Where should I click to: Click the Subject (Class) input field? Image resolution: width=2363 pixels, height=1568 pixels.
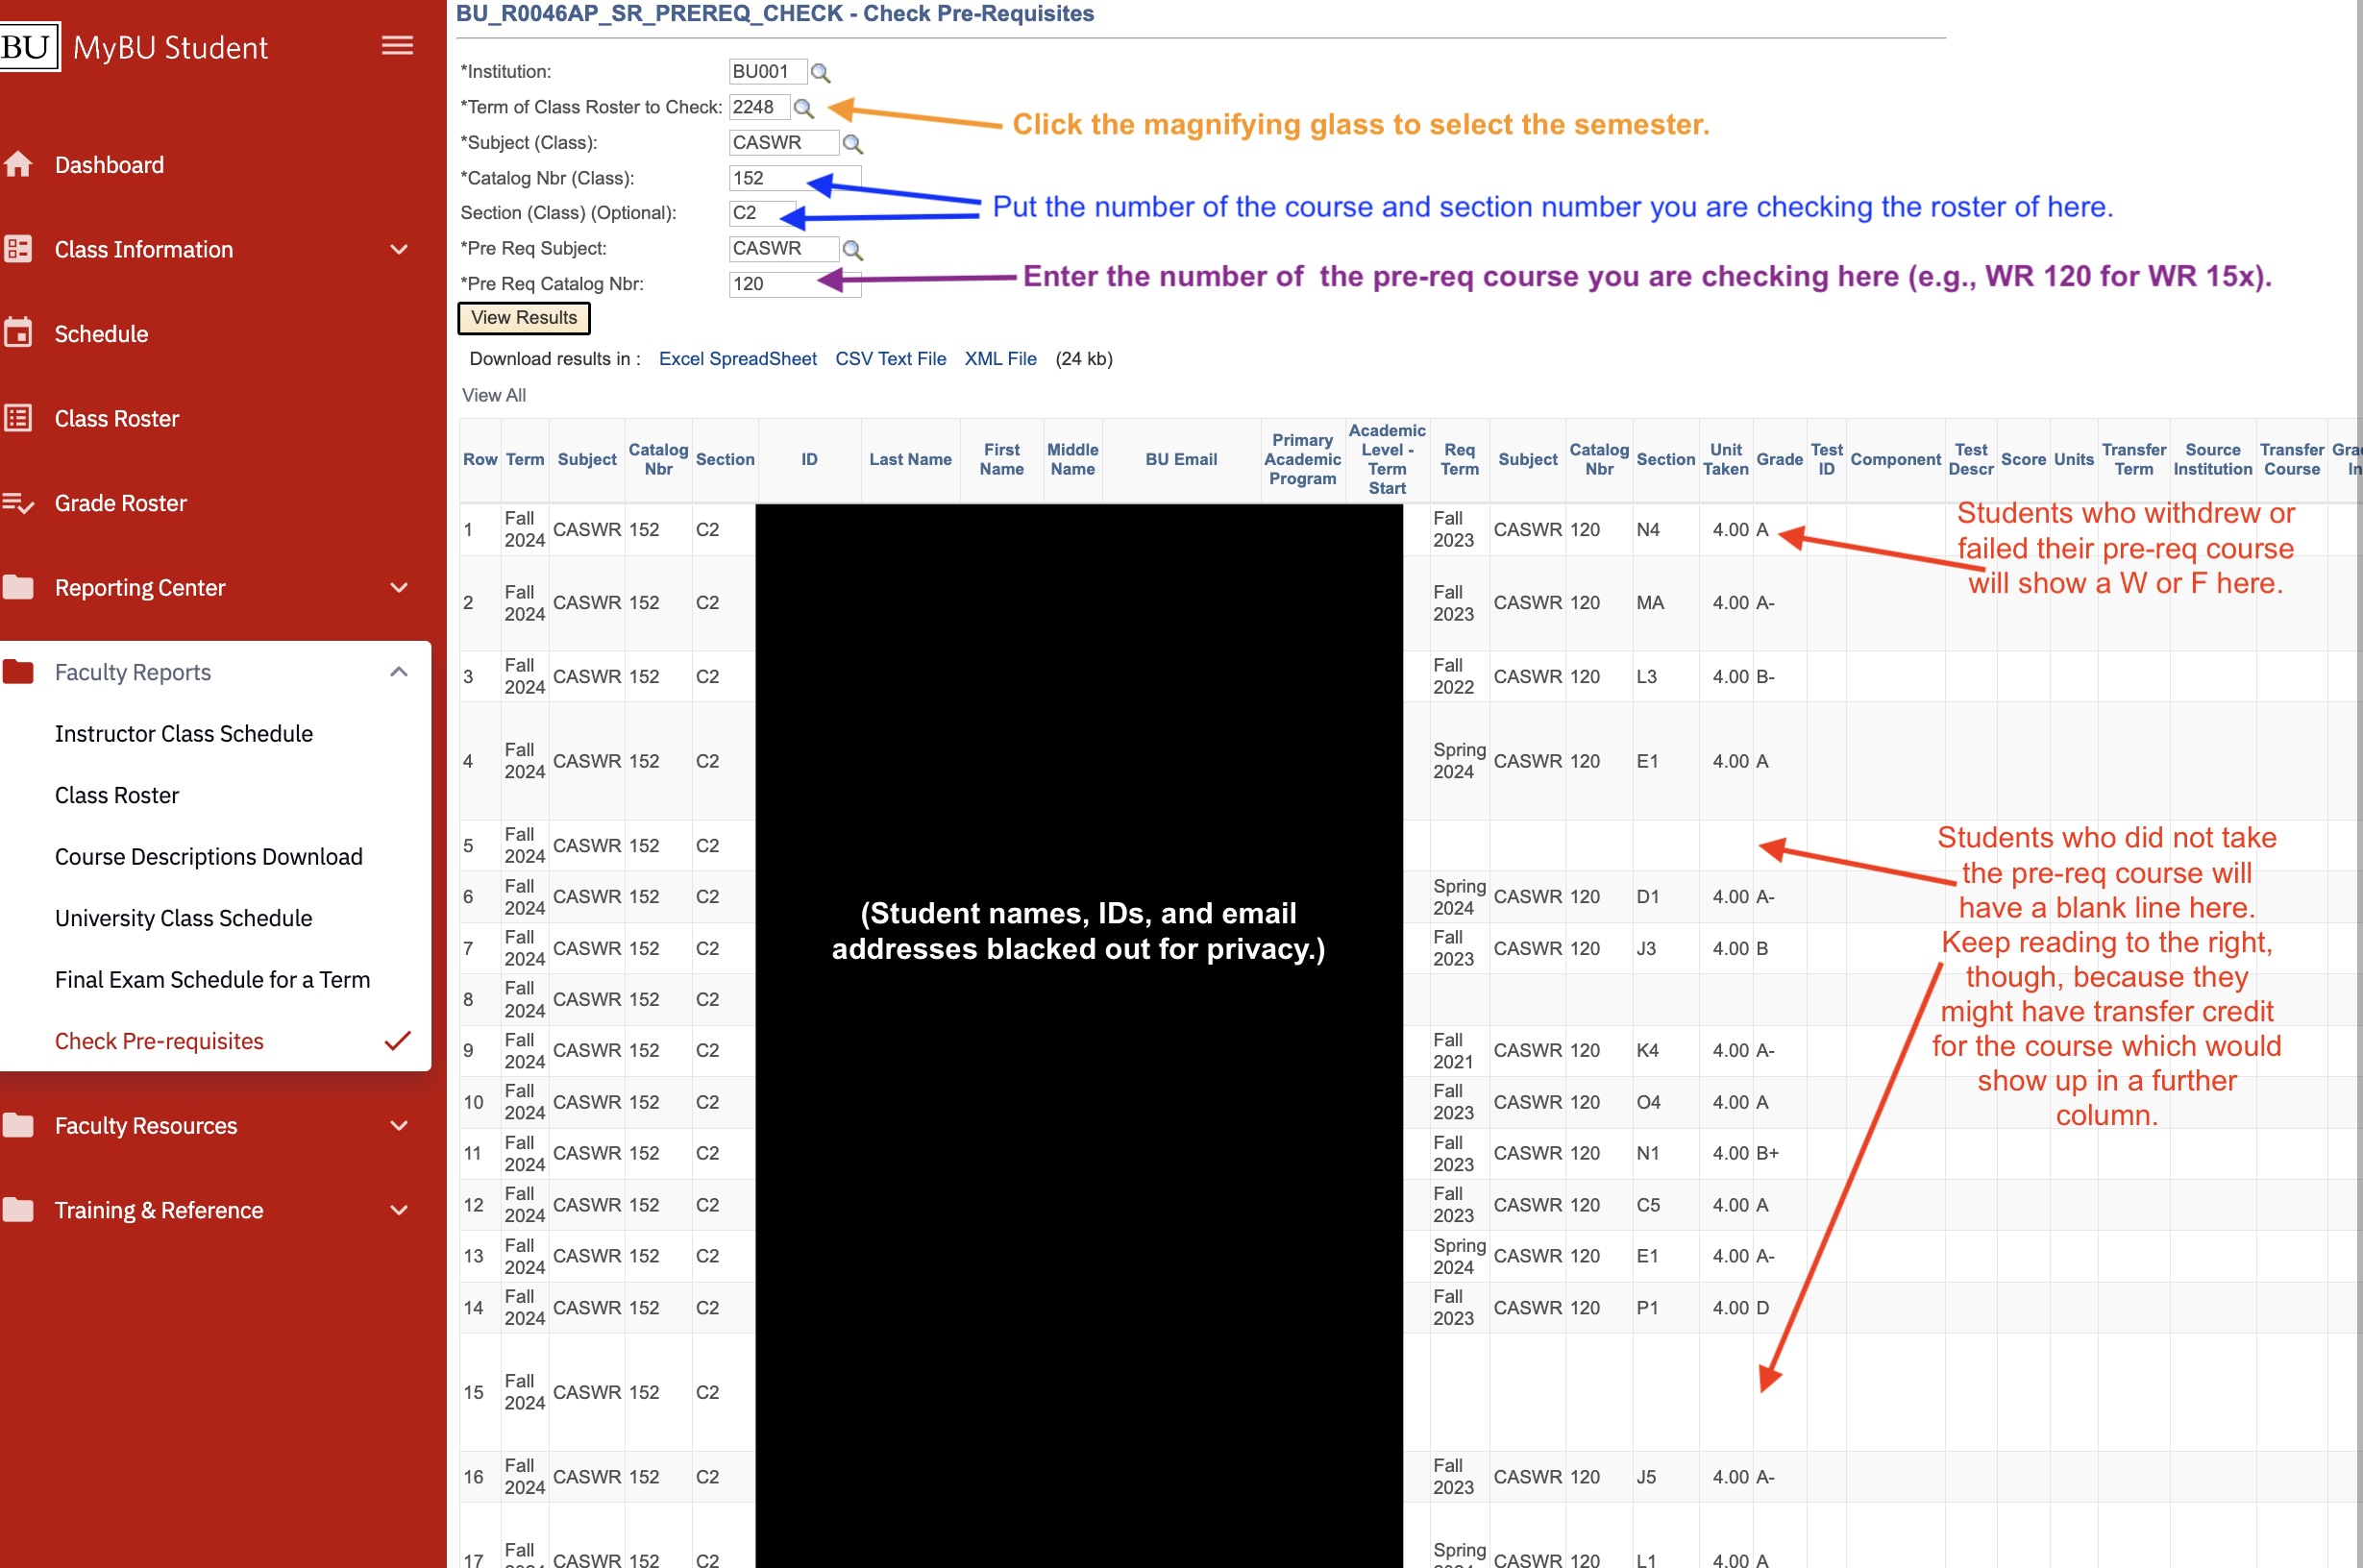coord(783,143)
